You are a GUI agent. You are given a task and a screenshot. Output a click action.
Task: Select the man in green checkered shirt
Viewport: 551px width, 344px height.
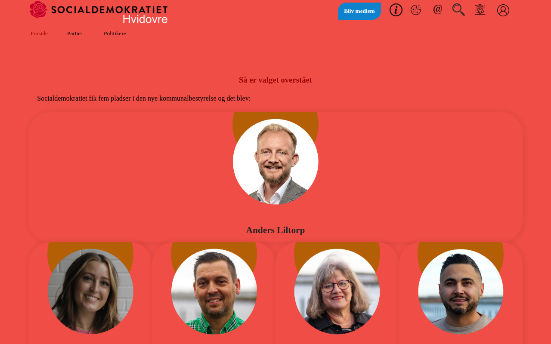coord(214,292)
